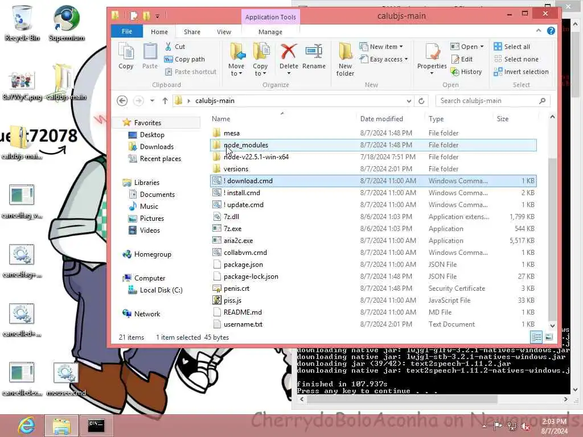
Task: Switch to the Manage ribbon tab
Action: [270, 32]
